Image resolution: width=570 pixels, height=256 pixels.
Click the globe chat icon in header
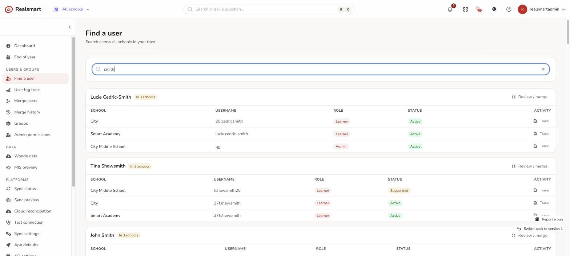click(478, 9)
